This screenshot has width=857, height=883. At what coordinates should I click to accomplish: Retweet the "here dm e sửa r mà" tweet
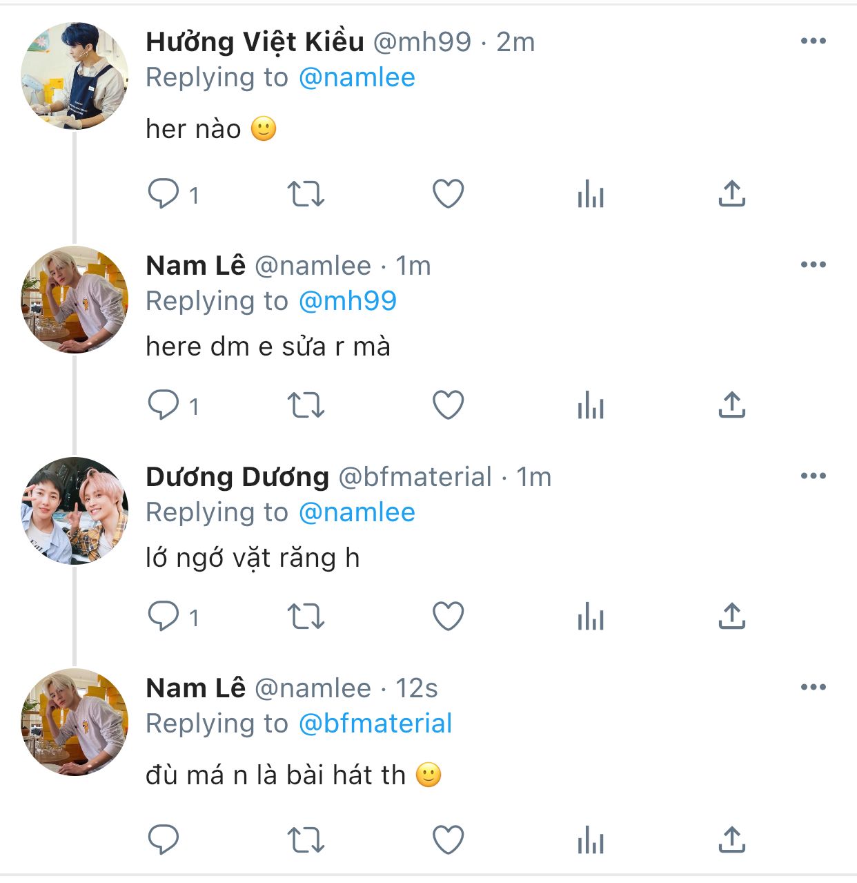[x=306, y=405]
